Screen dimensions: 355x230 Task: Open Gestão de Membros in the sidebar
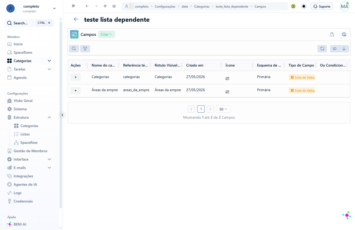31,151
